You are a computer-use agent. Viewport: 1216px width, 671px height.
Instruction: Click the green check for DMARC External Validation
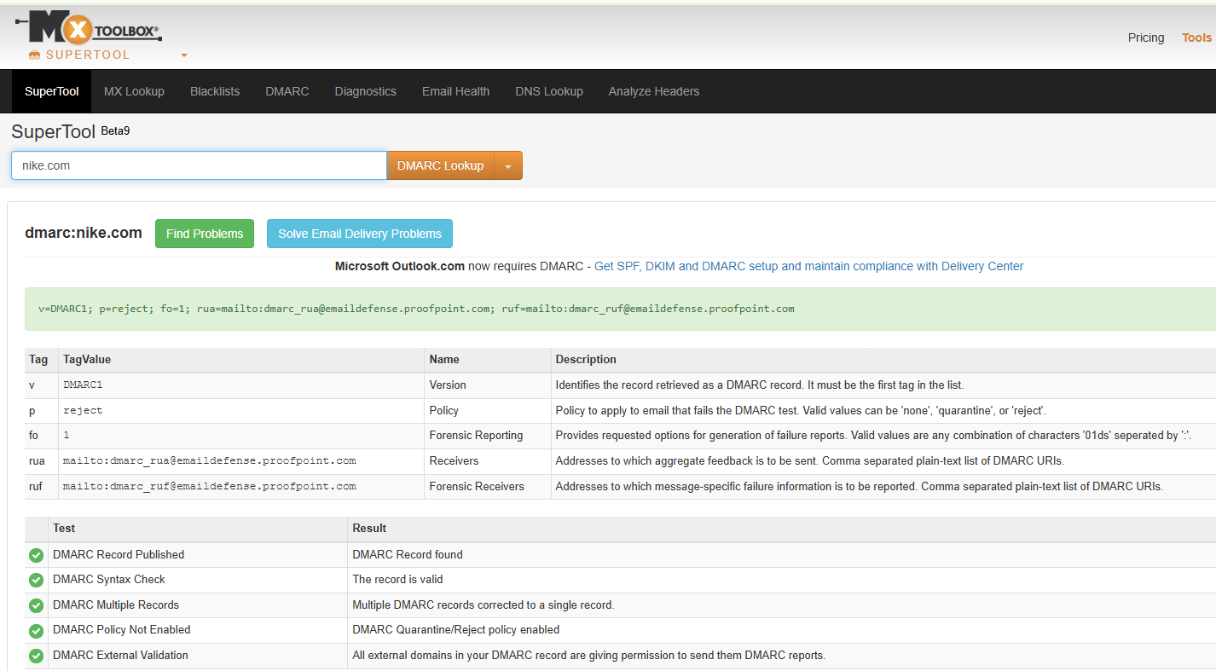[36, 657]
